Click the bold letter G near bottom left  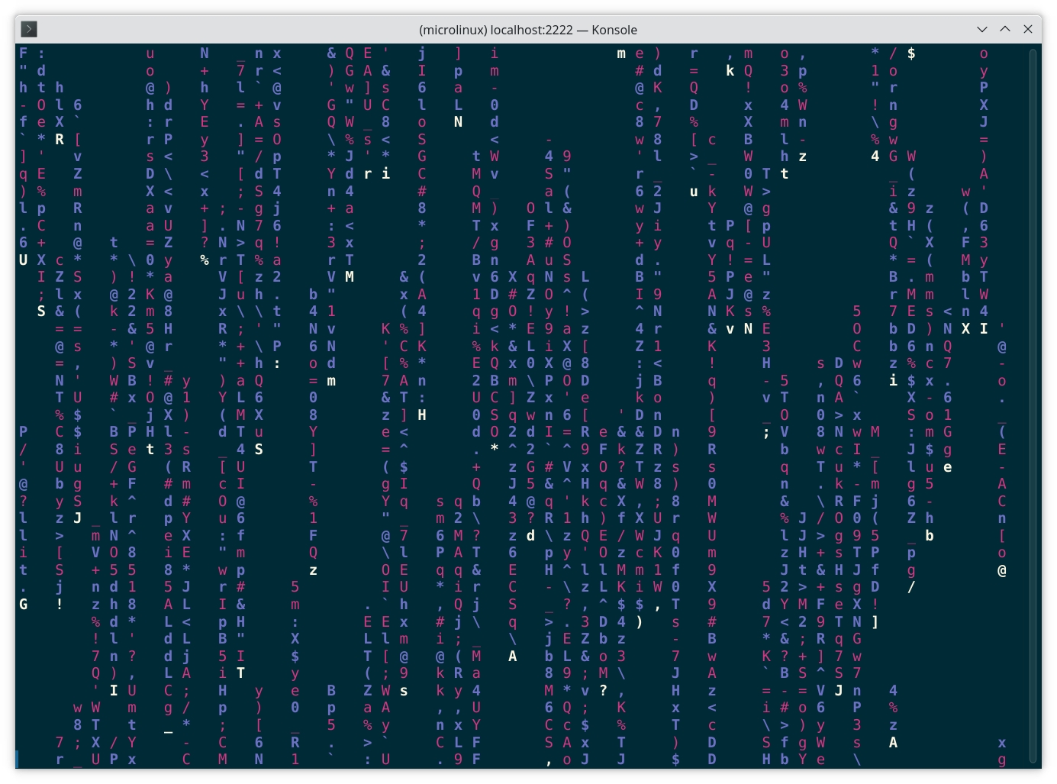(23, 604)
